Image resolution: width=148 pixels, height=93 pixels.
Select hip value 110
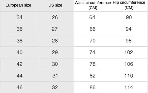click(x=129, y=76)
